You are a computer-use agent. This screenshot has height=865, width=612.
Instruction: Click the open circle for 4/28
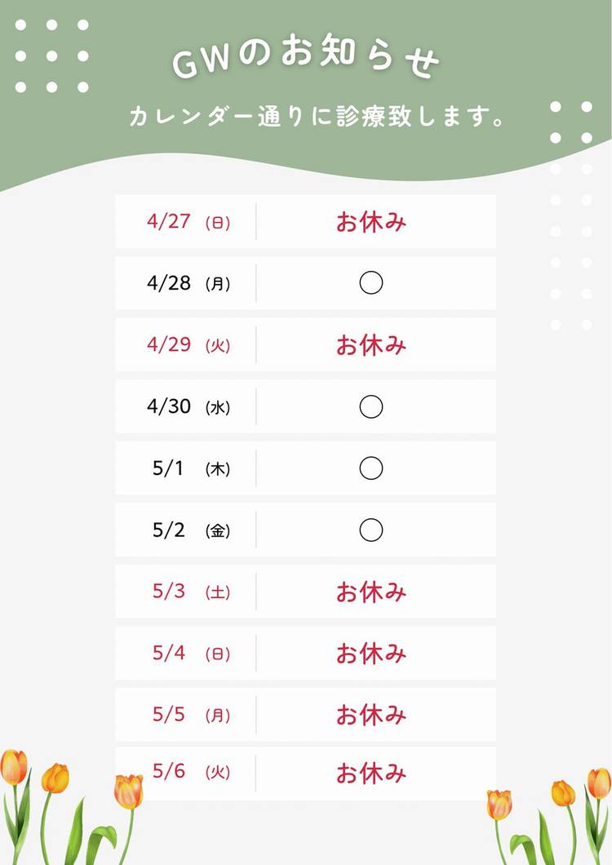(x=371, y=283)
